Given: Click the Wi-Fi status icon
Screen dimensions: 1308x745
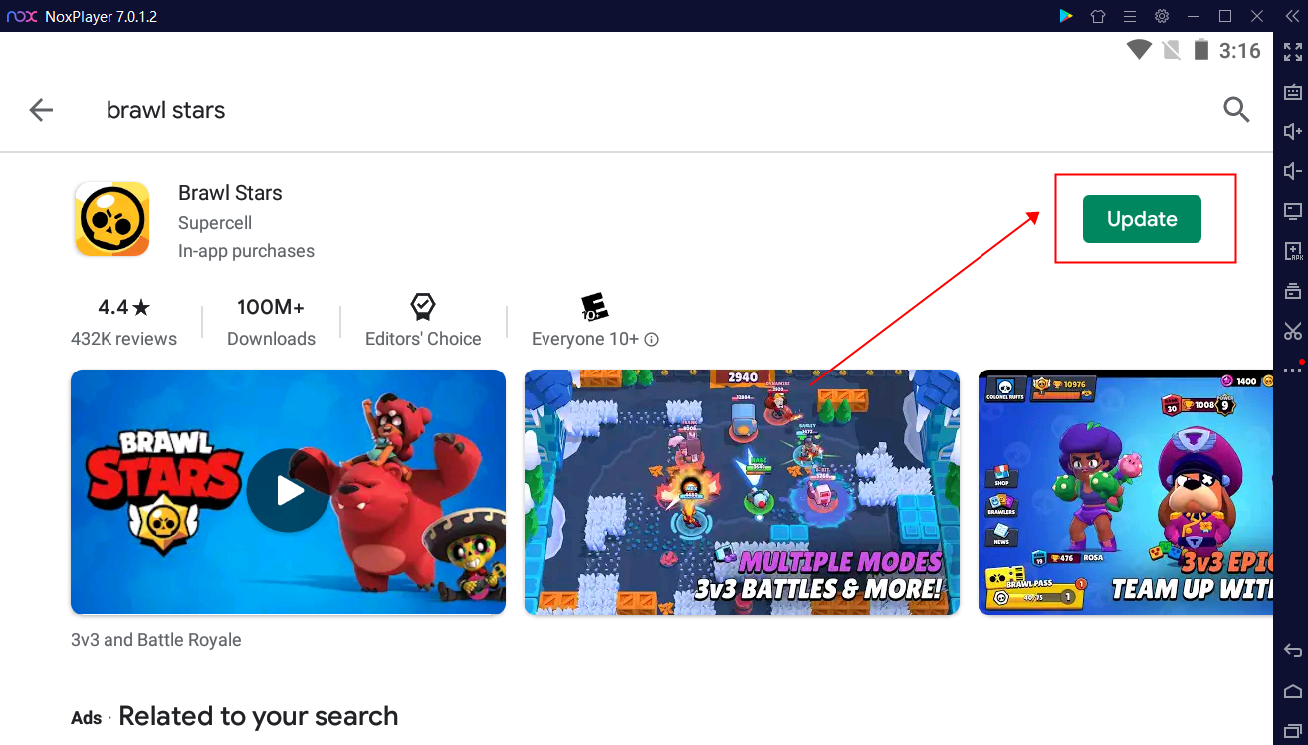Looking at the screenshot, I should (x=1139, y=50).
